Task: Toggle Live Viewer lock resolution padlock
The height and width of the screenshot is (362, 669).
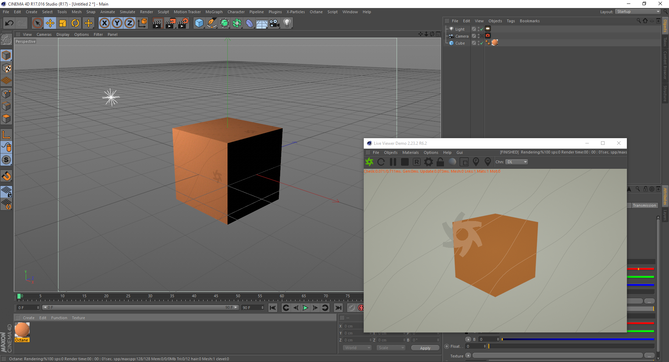Action: (x=440, y=162)
